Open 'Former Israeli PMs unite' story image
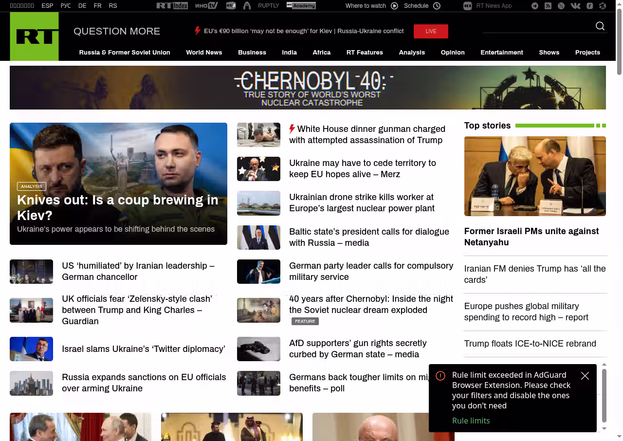Screen dimensions: 623x441 click(x=535, y=176)
